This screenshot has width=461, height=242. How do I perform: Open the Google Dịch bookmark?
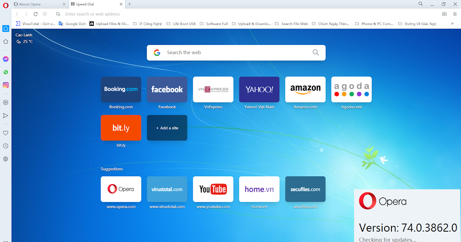tap(72, 23)
